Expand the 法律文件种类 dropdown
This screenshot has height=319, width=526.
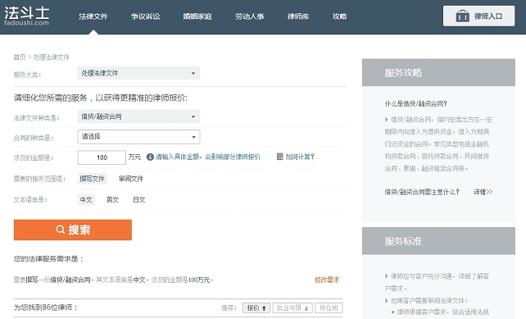(138, 116)
